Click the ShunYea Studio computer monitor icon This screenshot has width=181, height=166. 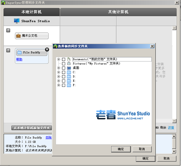17,21
